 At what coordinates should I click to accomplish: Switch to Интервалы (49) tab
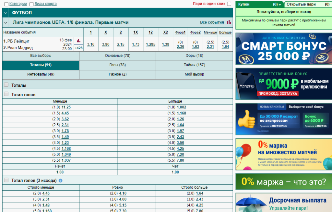(41, 74)
